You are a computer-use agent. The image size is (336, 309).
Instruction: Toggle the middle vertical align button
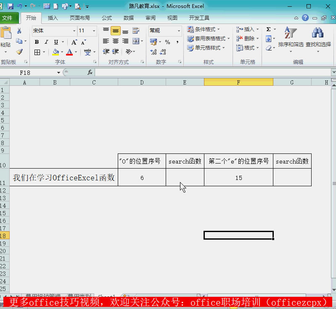(115, 31)
